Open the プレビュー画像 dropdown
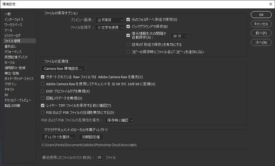This screenshot has height=166, width=275. (x=110, y=20)
